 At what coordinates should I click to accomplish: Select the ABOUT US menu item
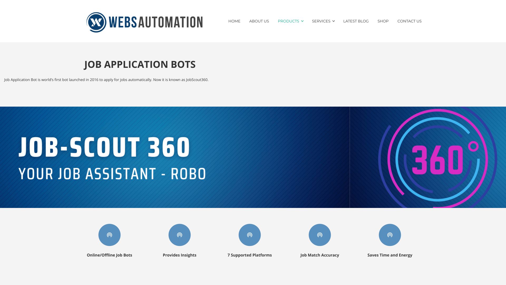coord(259,21)
